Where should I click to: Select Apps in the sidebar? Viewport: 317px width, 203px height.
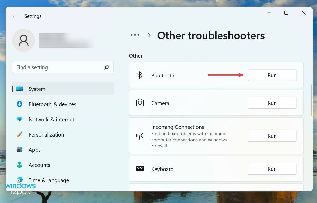[x=34, y=150]
